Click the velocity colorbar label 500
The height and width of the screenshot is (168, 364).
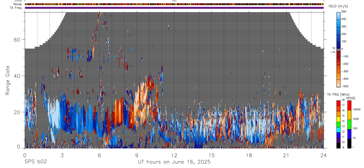pos(344,12)
